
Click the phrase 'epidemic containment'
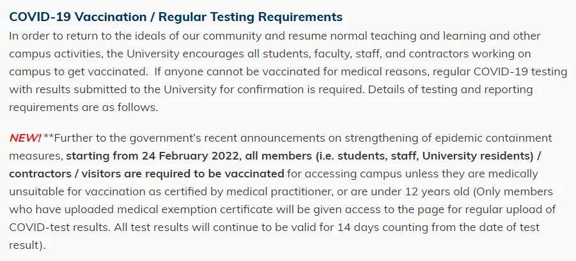click(494, 138)
